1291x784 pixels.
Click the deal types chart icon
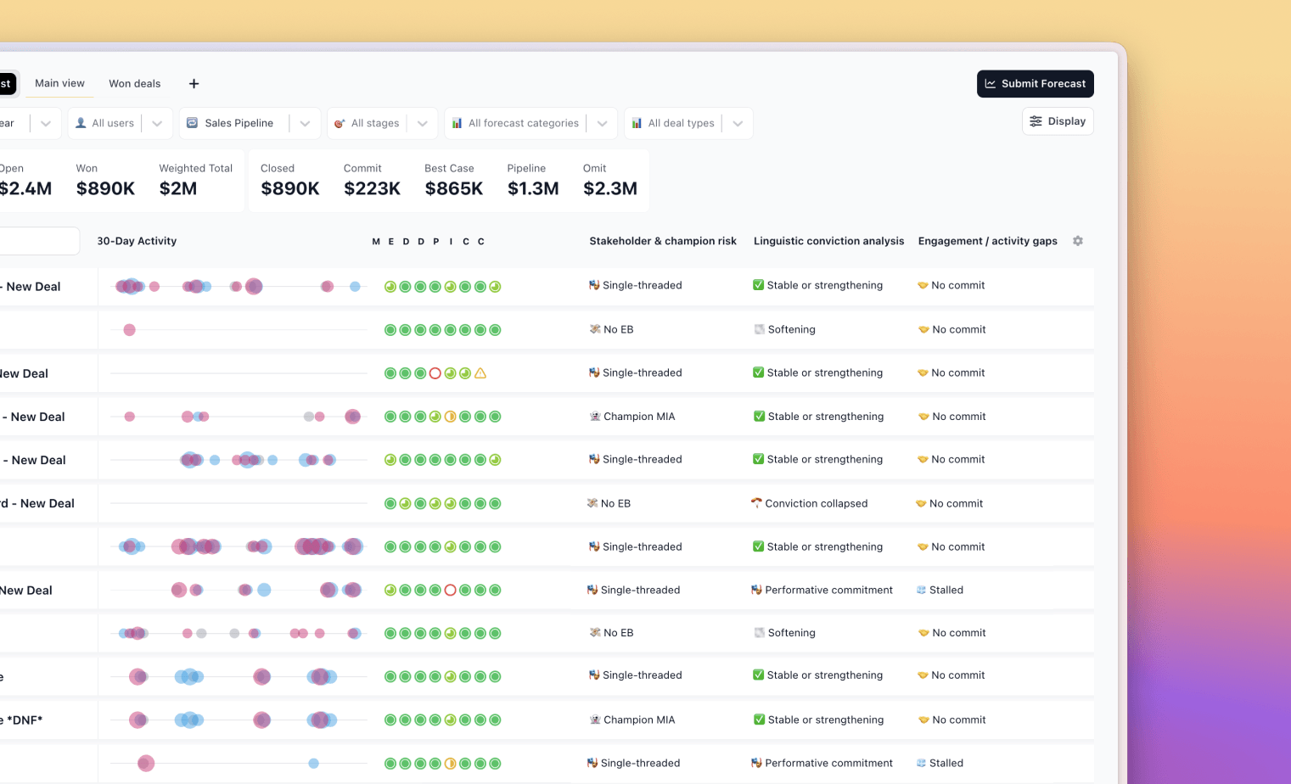point(637,123)
